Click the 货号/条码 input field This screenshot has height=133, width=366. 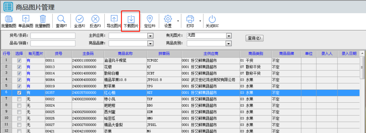tap(53, 35)
